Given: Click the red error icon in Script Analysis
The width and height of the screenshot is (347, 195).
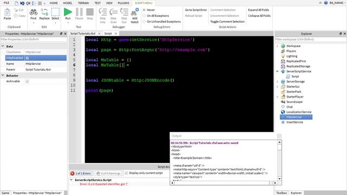Looking at the screenshot, I should pyautogui.click(x=72, y=173).
